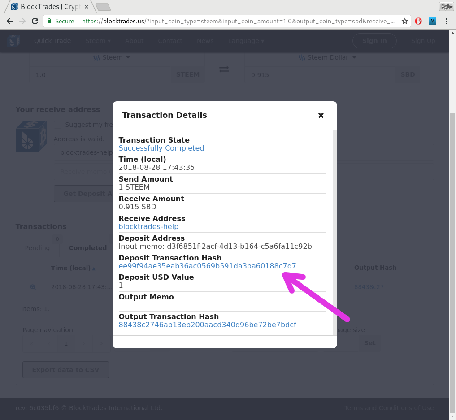This screenshot has width=456, height=420.
Task: Click the dialog's vertical scrollbar
Action: (334, 233)
